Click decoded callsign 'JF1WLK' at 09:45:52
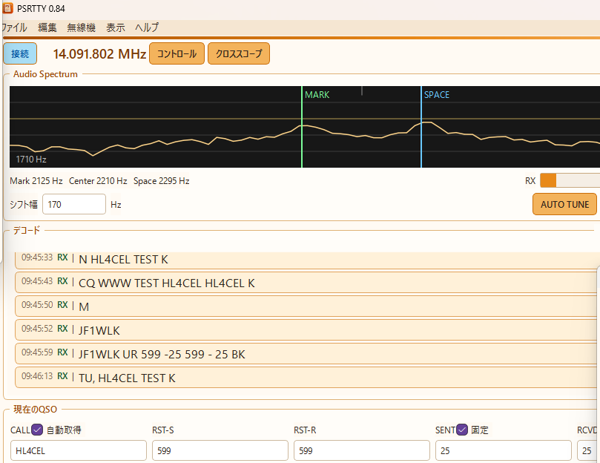The image size is (600, 463). (99, 330)
